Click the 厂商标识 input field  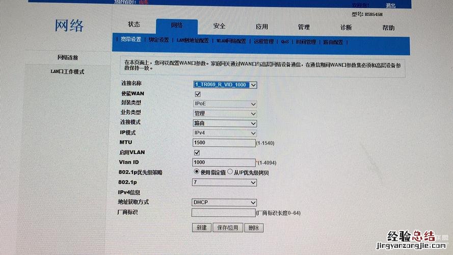(223, 213)
